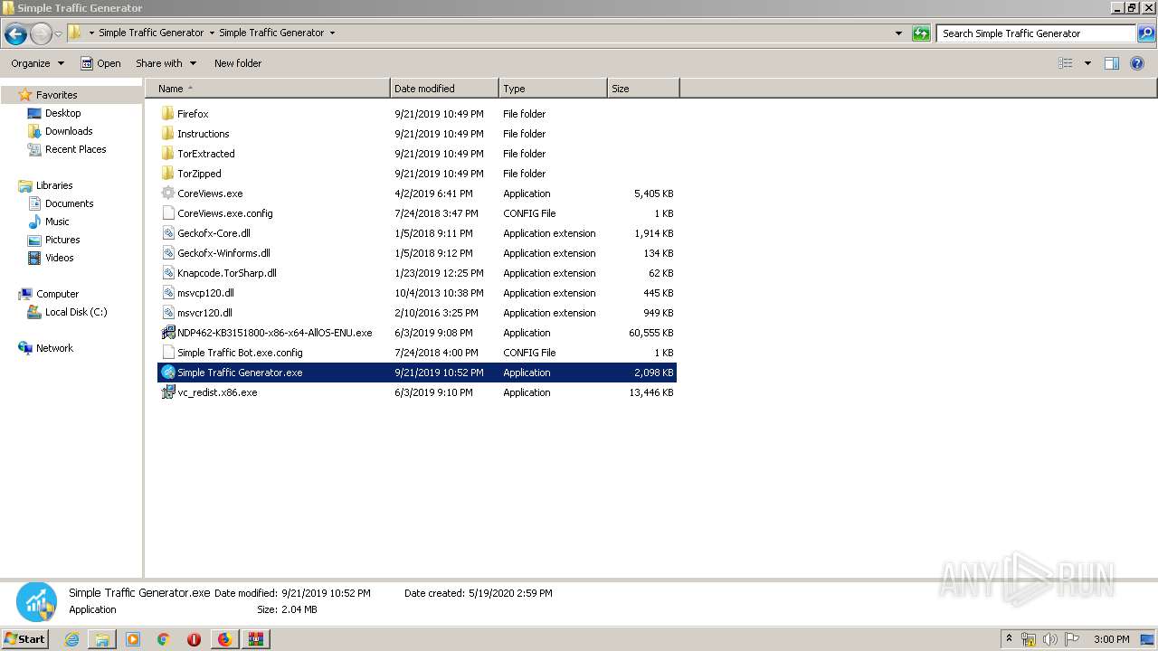Expand the view options dropdown arrow
This screenshot has height=651, width=1158.
[1087, 63]
